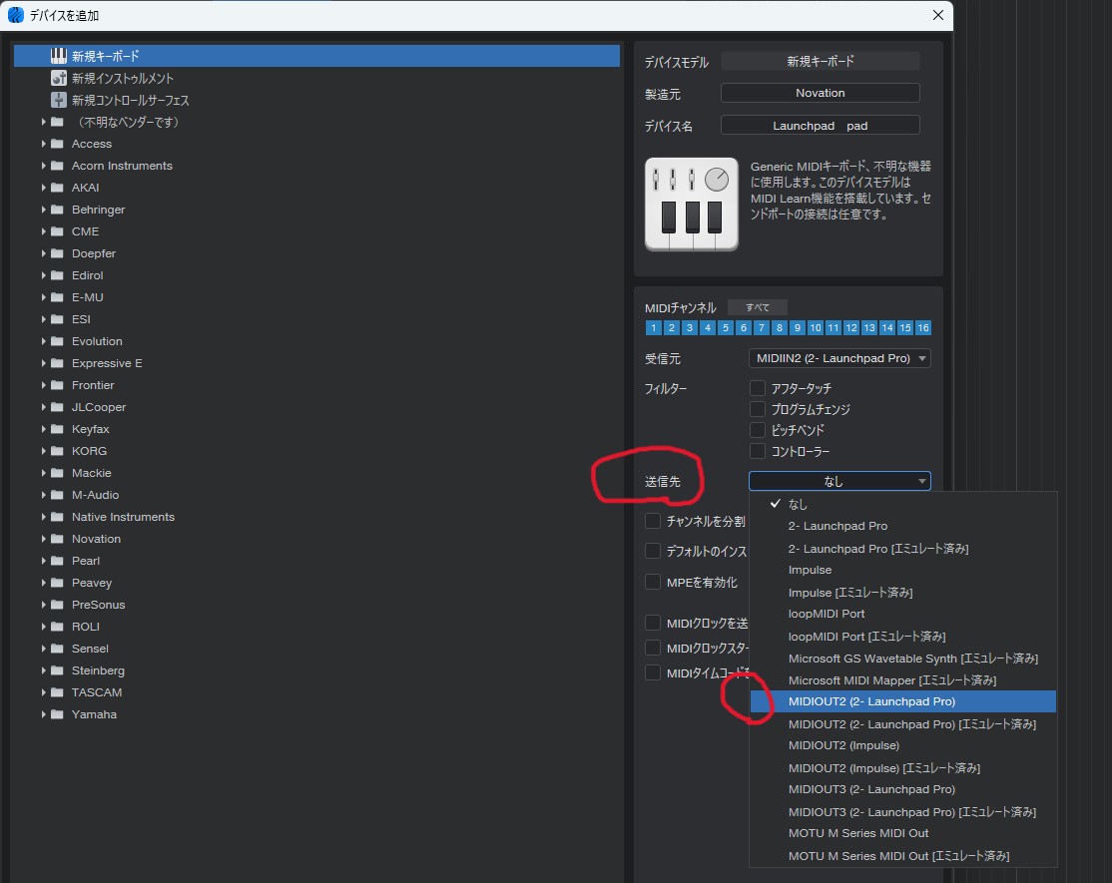Enable the アフタータッチ filter checkbox
The height and width of the screenshot is (883, 1112).
click(758, 388)
